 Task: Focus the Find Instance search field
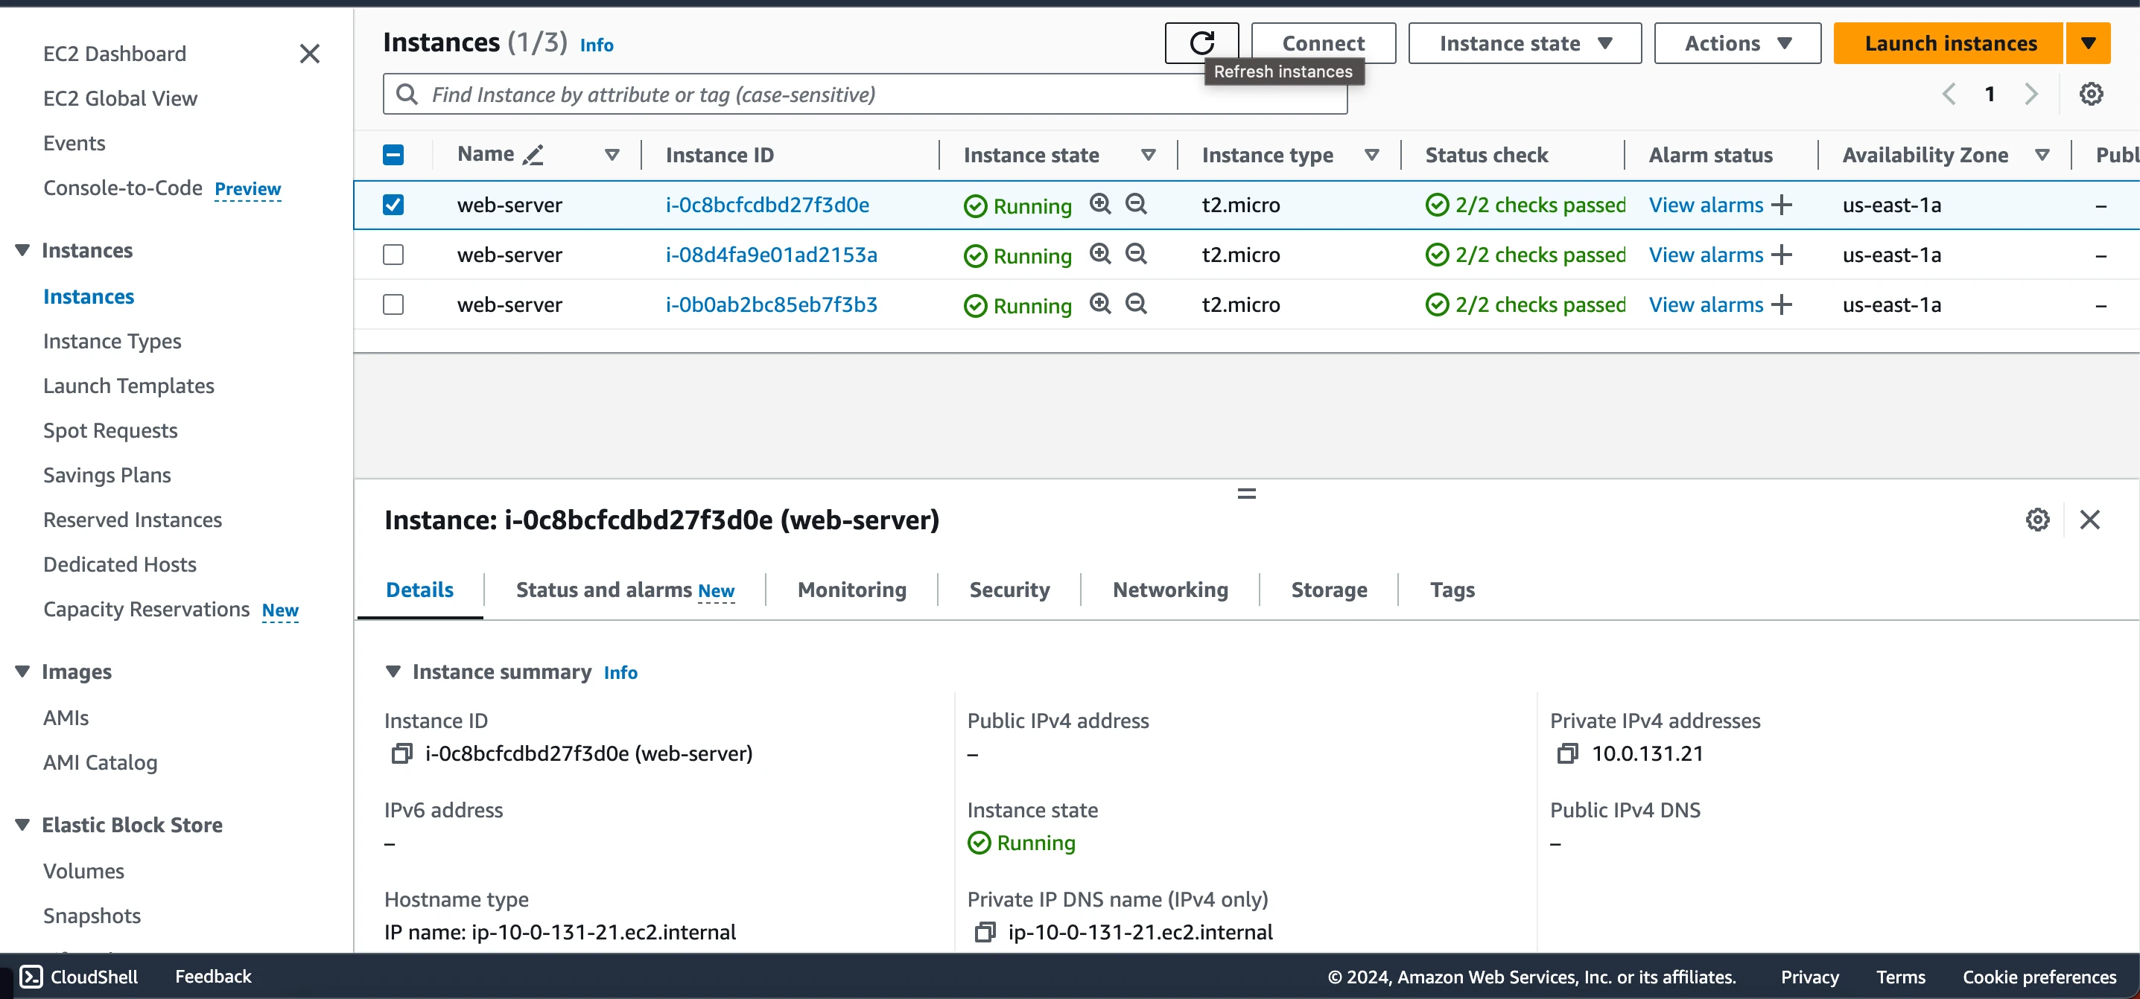865,94
